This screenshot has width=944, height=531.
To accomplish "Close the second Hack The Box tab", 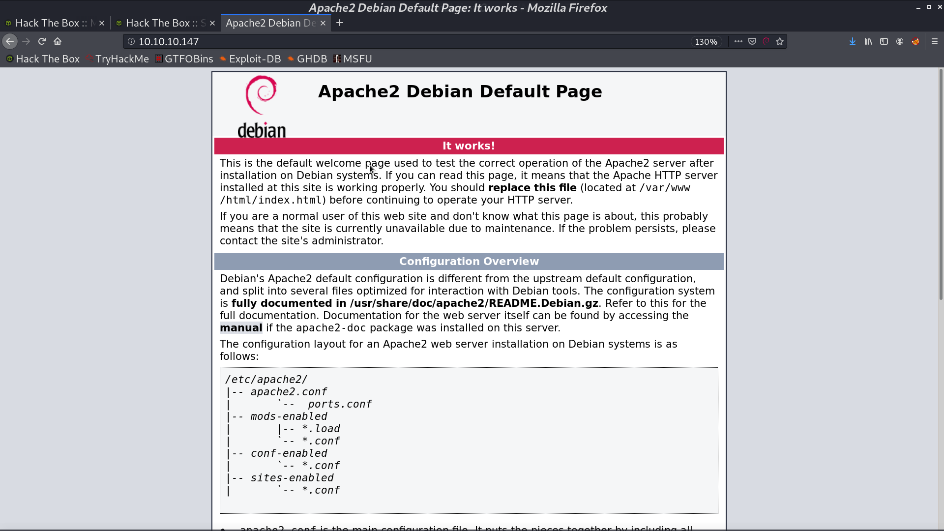I will (x=212, y=23).
